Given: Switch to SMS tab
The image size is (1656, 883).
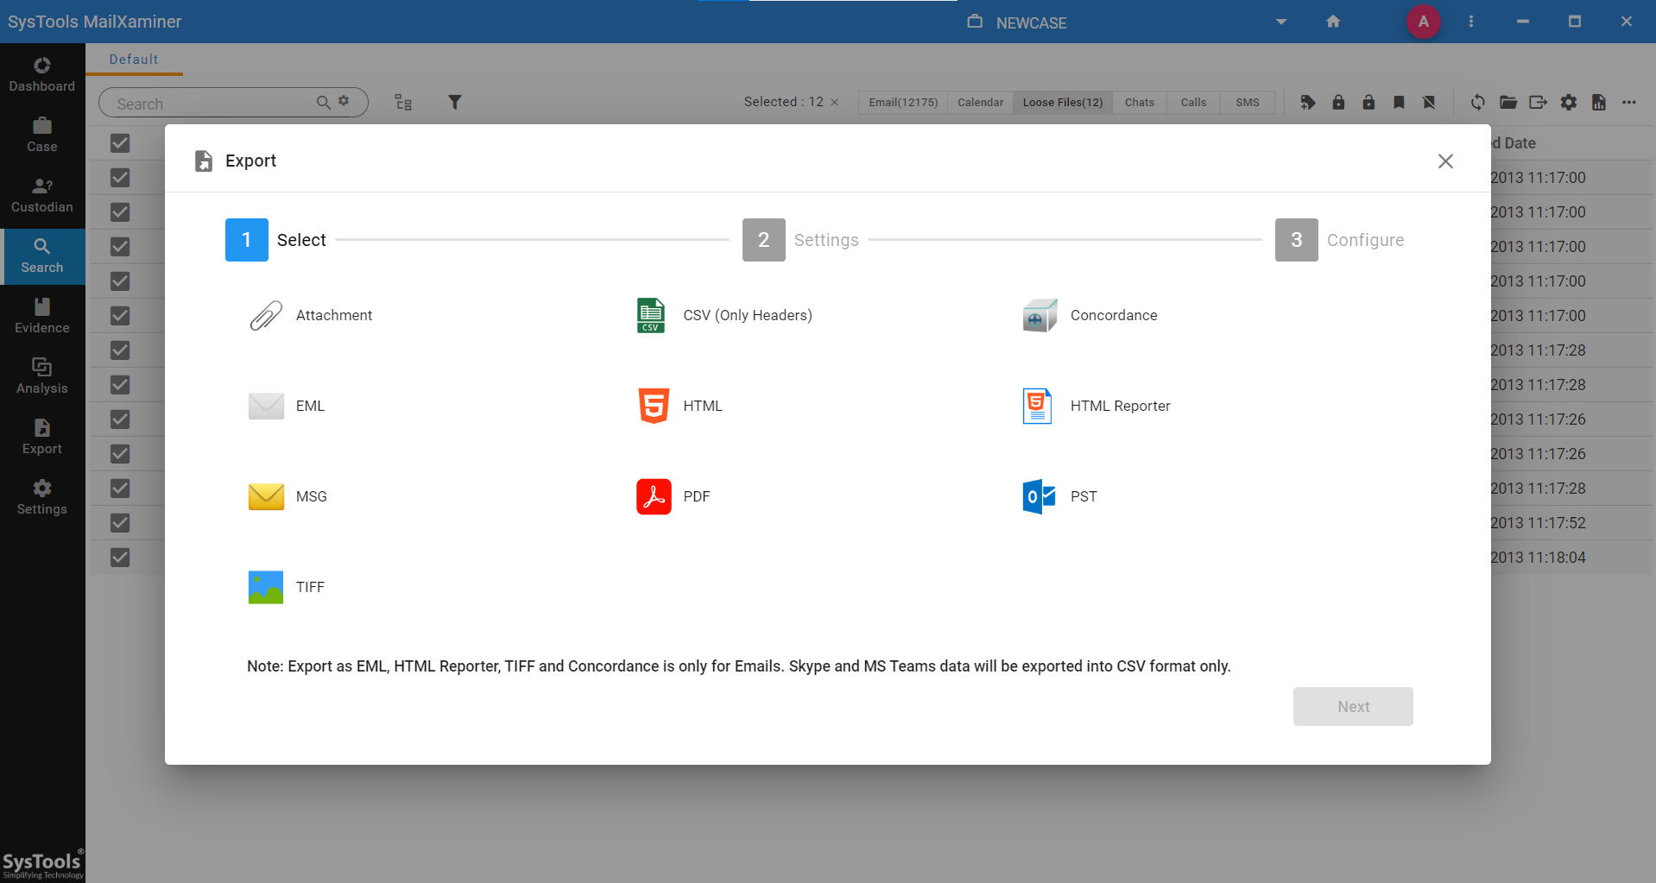Looking at the screenshot, I should point(1248,103).
